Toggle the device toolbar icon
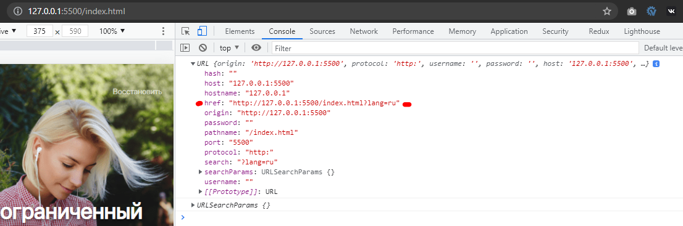The width and height of the screenshot is (683, 226). pyautogui.click(x=202, y=31)
